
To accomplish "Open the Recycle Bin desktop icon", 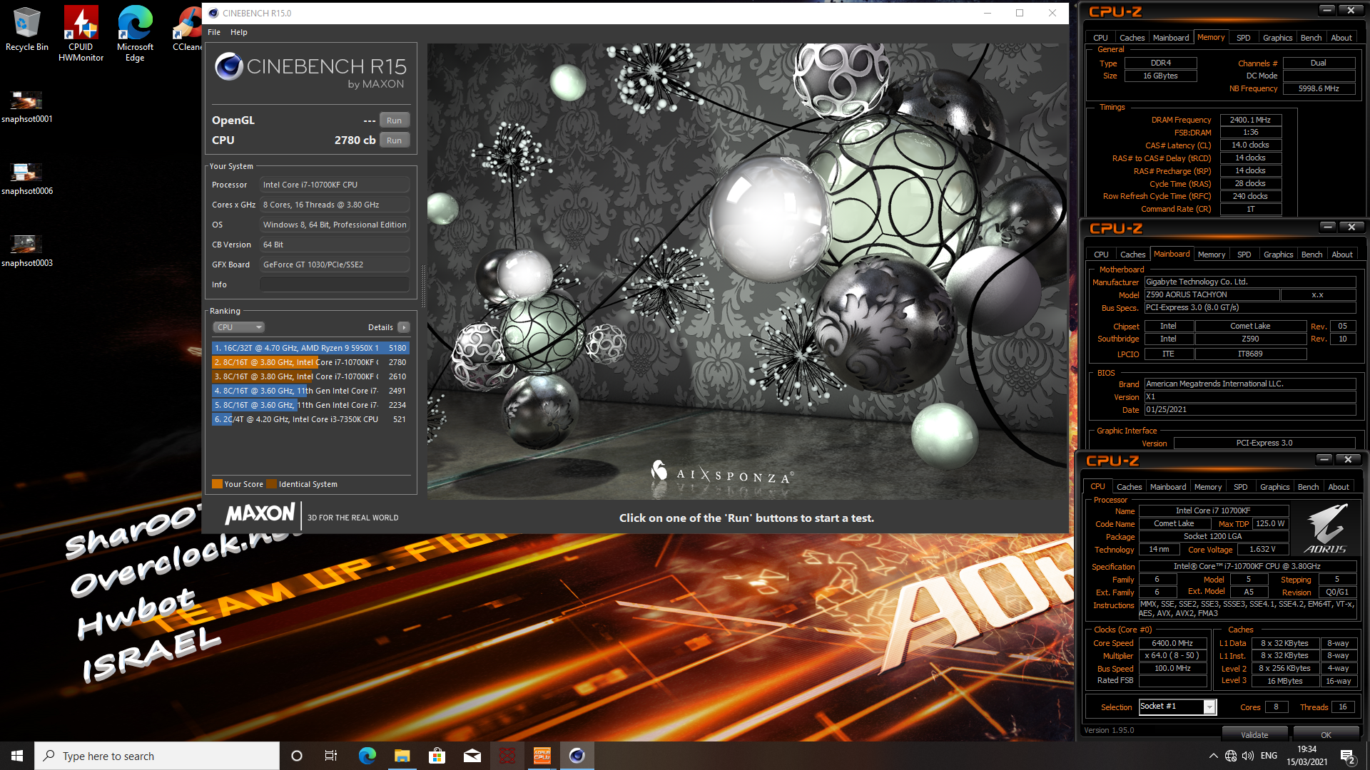I will tap(27, 29).
